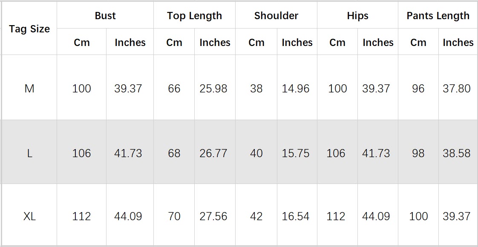Select the 96 pants length cm cell

click(418, 89)
